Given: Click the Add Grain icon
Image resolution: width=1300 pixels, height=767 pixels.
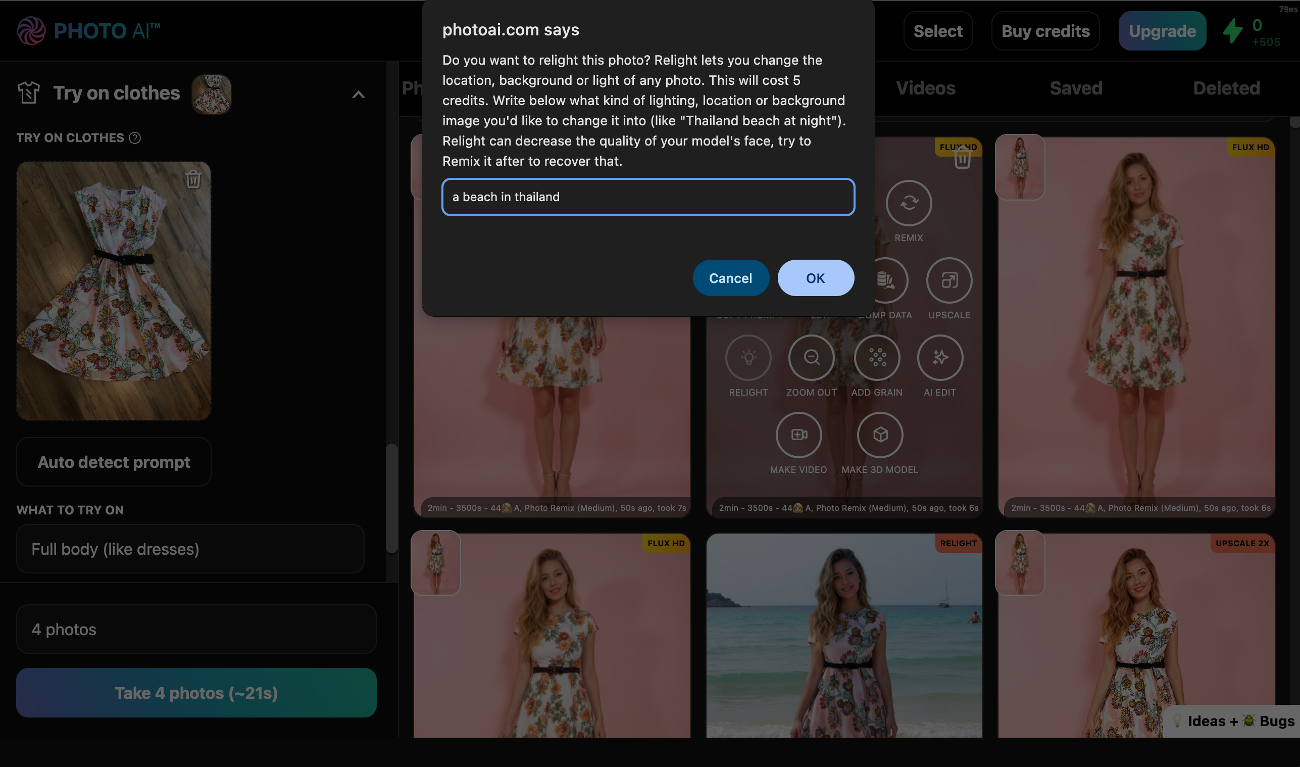Looking at the screenshot, I should pos(876,358).
